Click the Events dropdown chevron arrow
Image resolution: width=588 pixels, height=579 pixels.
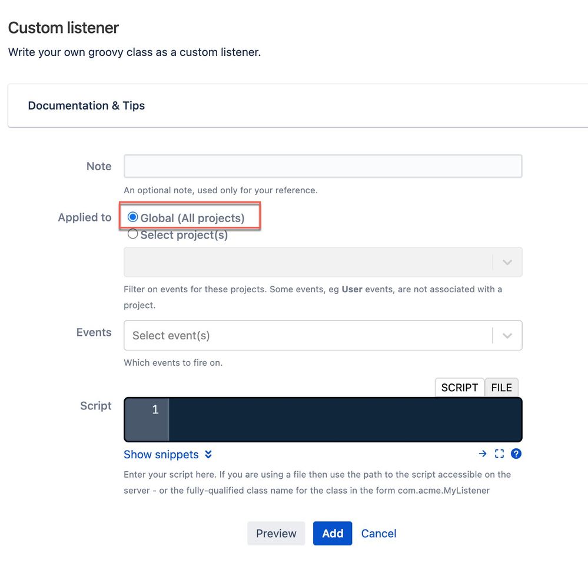click(507, 336)
